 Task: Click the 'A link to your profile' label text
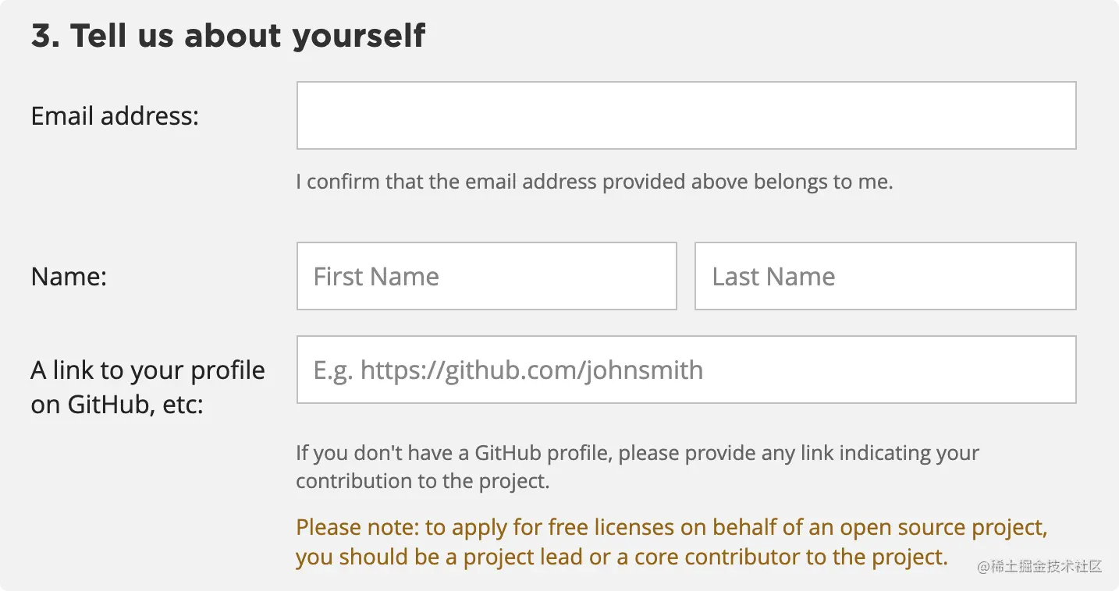click(147, 370)
